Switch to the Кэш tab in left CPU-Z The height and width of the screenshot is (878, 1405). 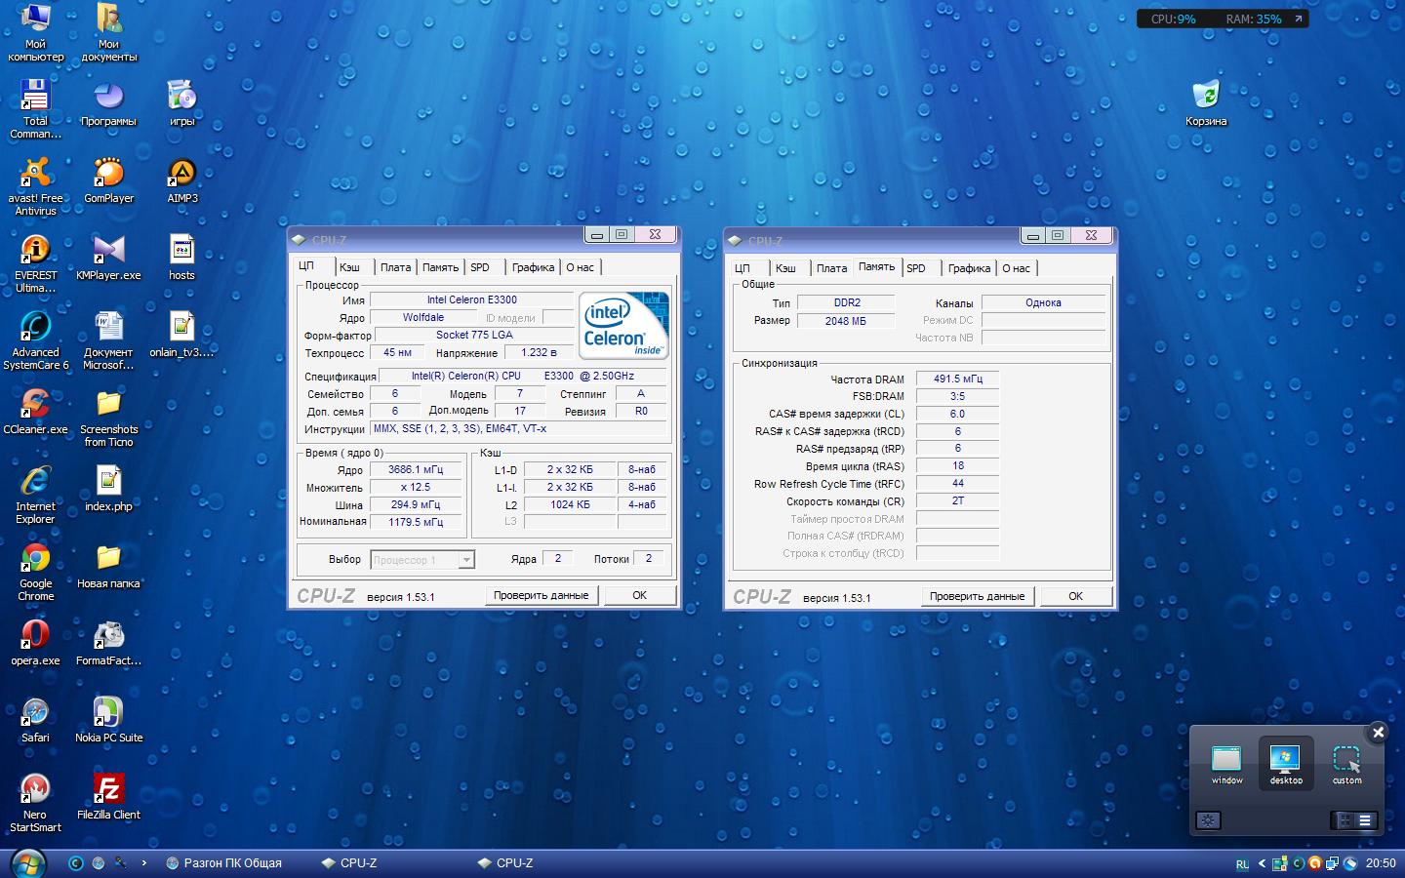tap(349, 267)
